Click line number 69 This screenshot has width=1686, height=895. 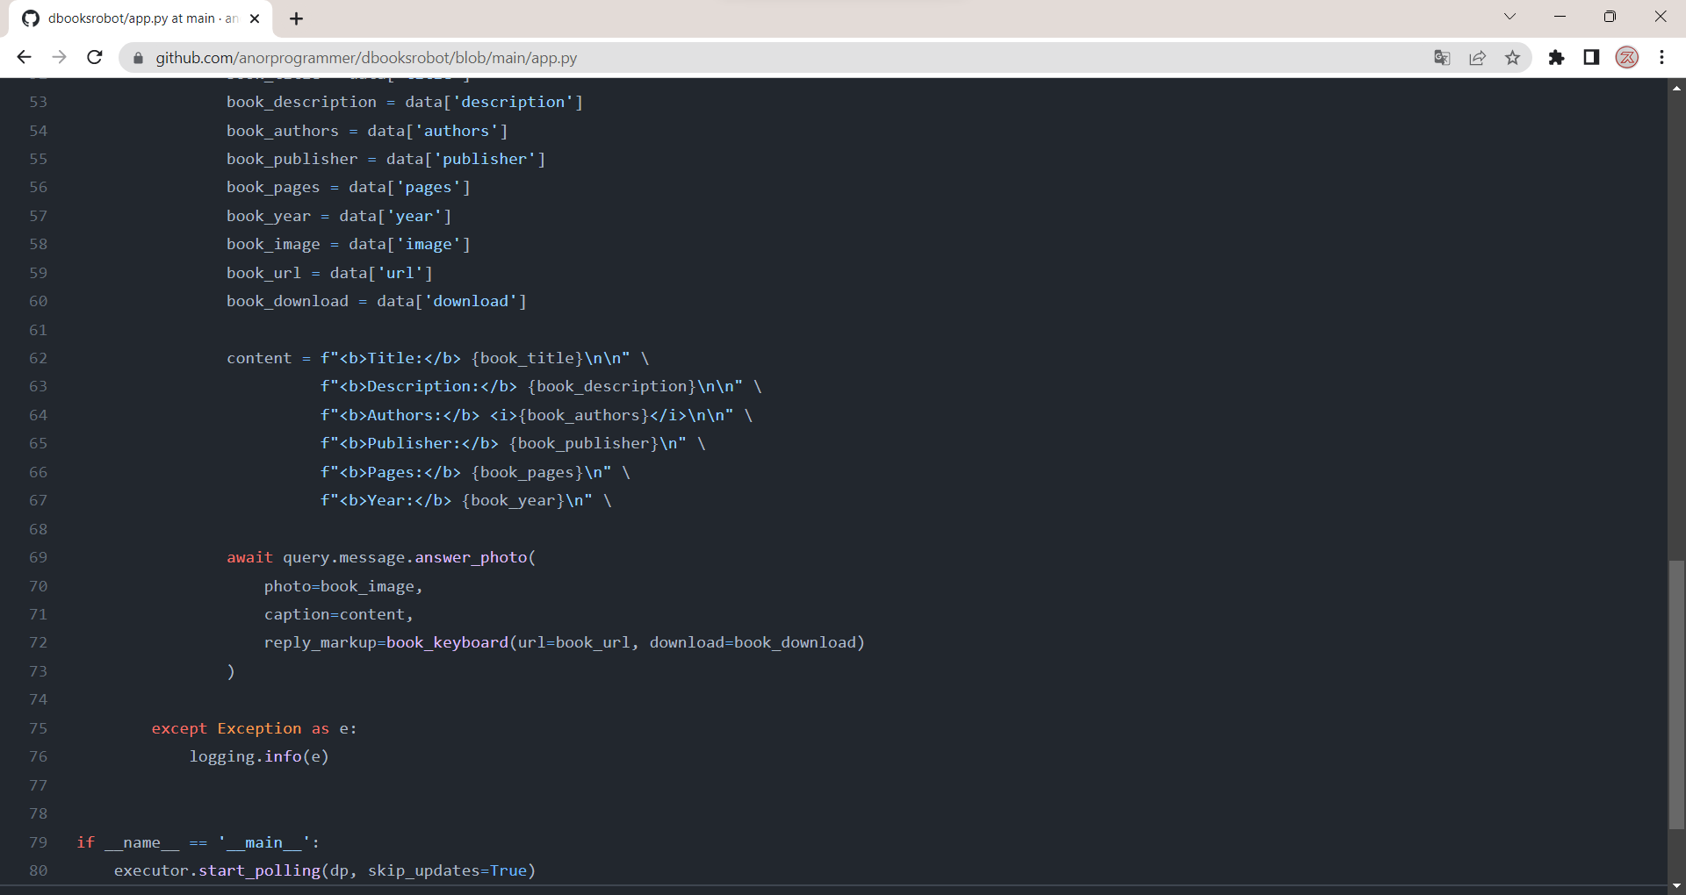38,557
